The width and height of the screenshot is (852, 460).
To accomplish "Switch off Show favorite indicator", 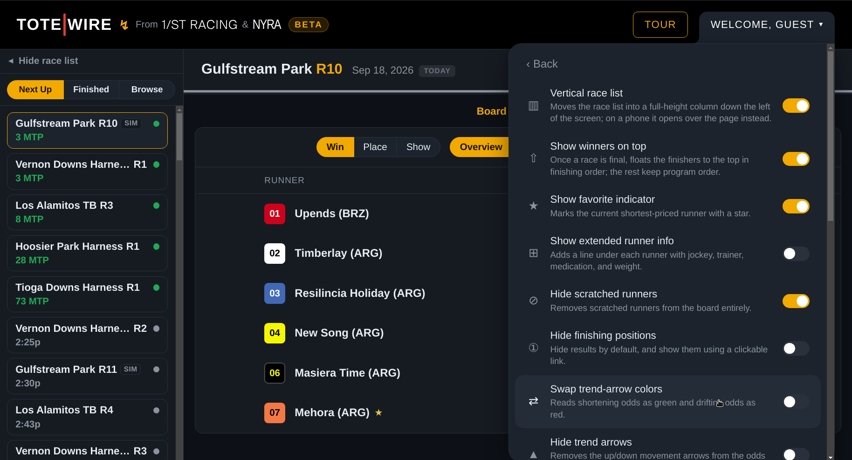I will (x=796, y=206).
